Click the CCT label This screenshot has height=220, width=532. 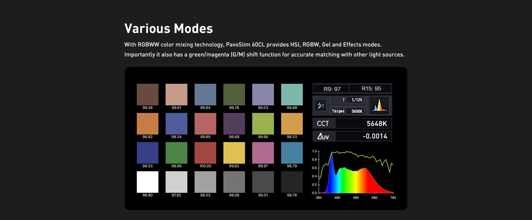coord(323,123)
